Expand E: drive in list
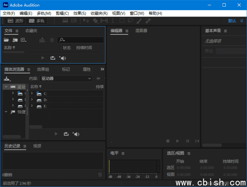This screenshot has width=247, height=187. click(x=32, y=106)
